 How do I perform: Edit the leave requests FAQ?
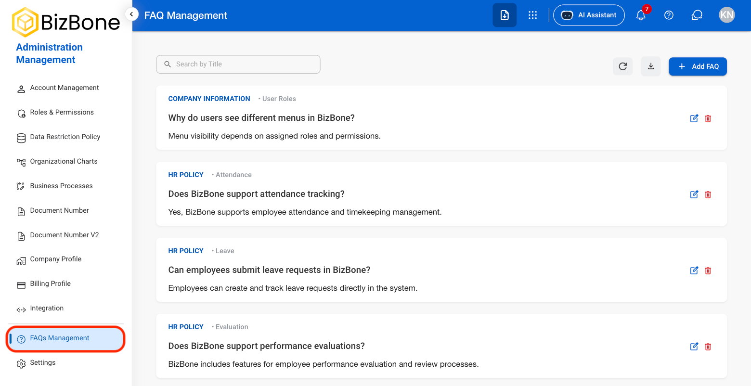(694, 270)
